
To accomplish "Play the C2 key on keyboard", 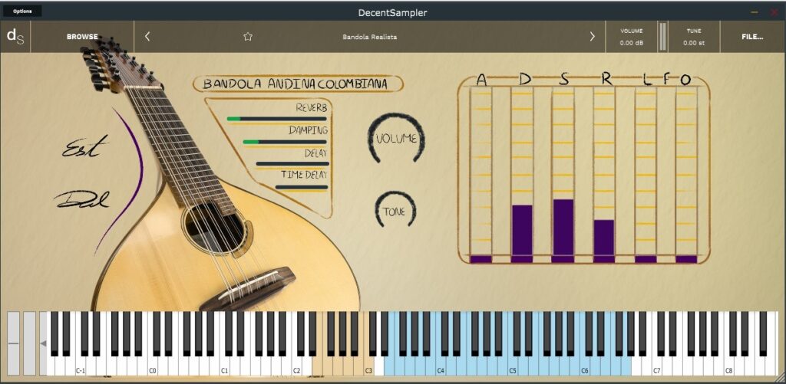I will pyautogui.click(x=296, y=366).
